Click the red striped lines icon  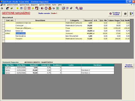tap(29, 8)
